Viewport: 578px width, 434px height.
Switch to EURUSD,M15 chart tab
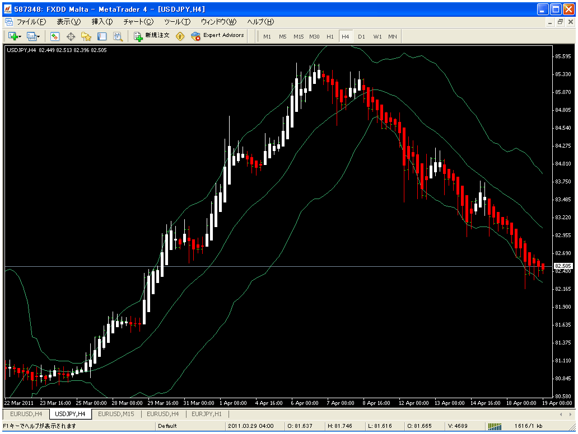tap(116, 414)
